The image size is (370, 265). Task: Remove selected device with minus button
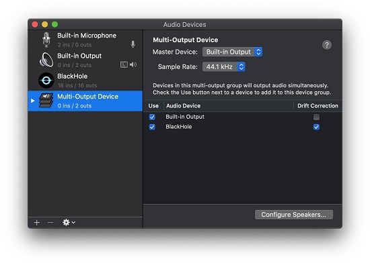[50, 223]
